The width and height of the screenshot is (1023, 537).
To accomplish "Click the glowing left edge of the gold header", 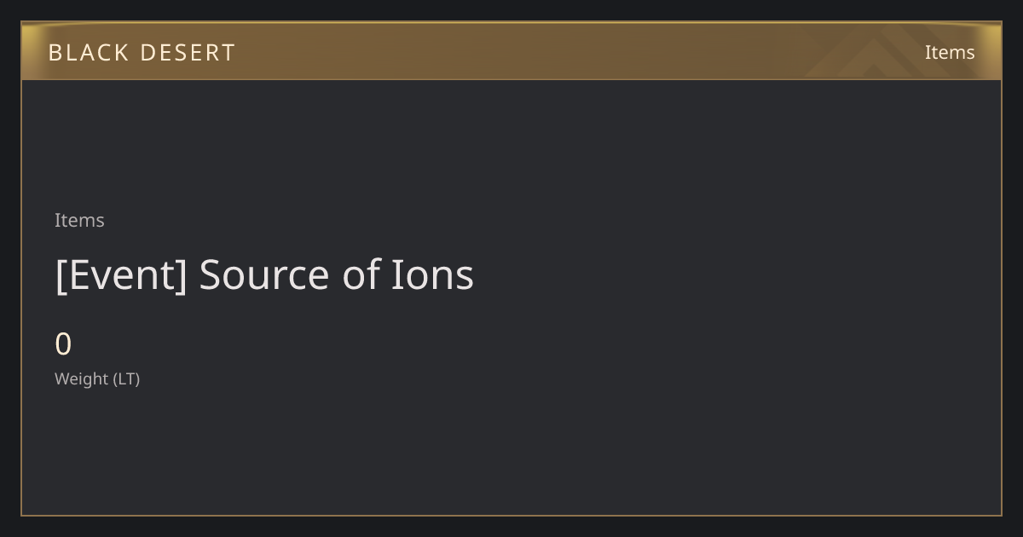I will point(29,51).
